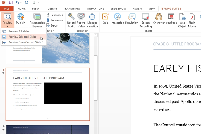Open Presentation Explorer
This screenshot has width=201, height=134.
click(x=37, y=20)
